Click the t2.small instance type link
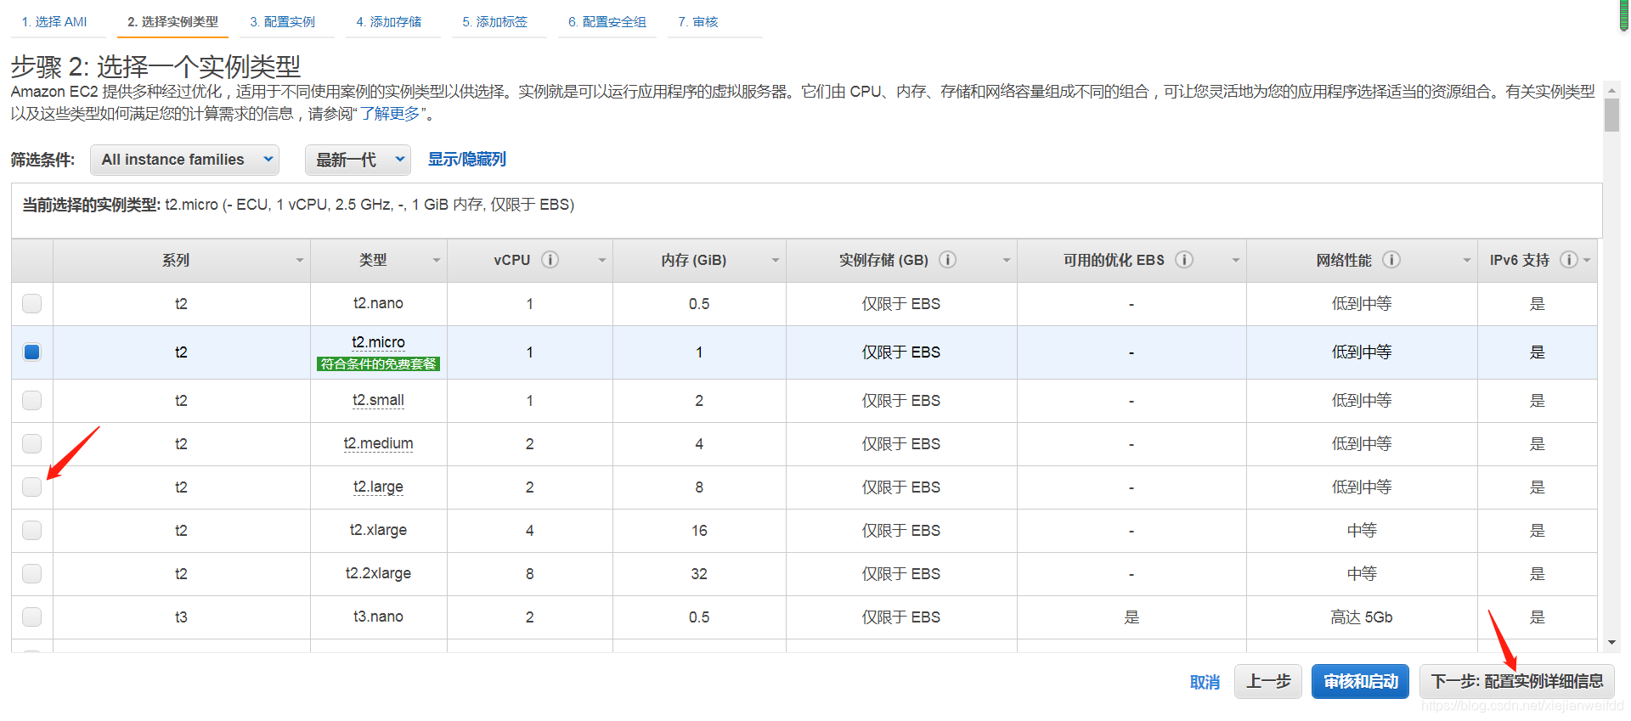 click(x=378, y=400)
